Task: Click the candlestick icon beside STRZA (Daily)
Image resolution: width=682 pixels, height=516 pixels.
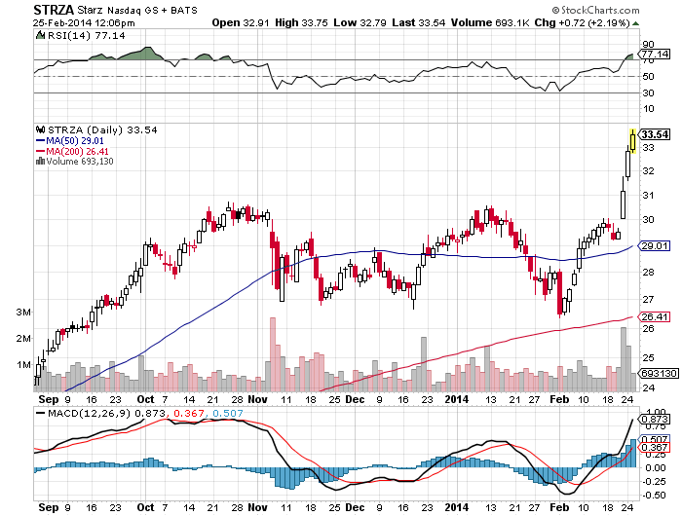Action: coord(41,129)
